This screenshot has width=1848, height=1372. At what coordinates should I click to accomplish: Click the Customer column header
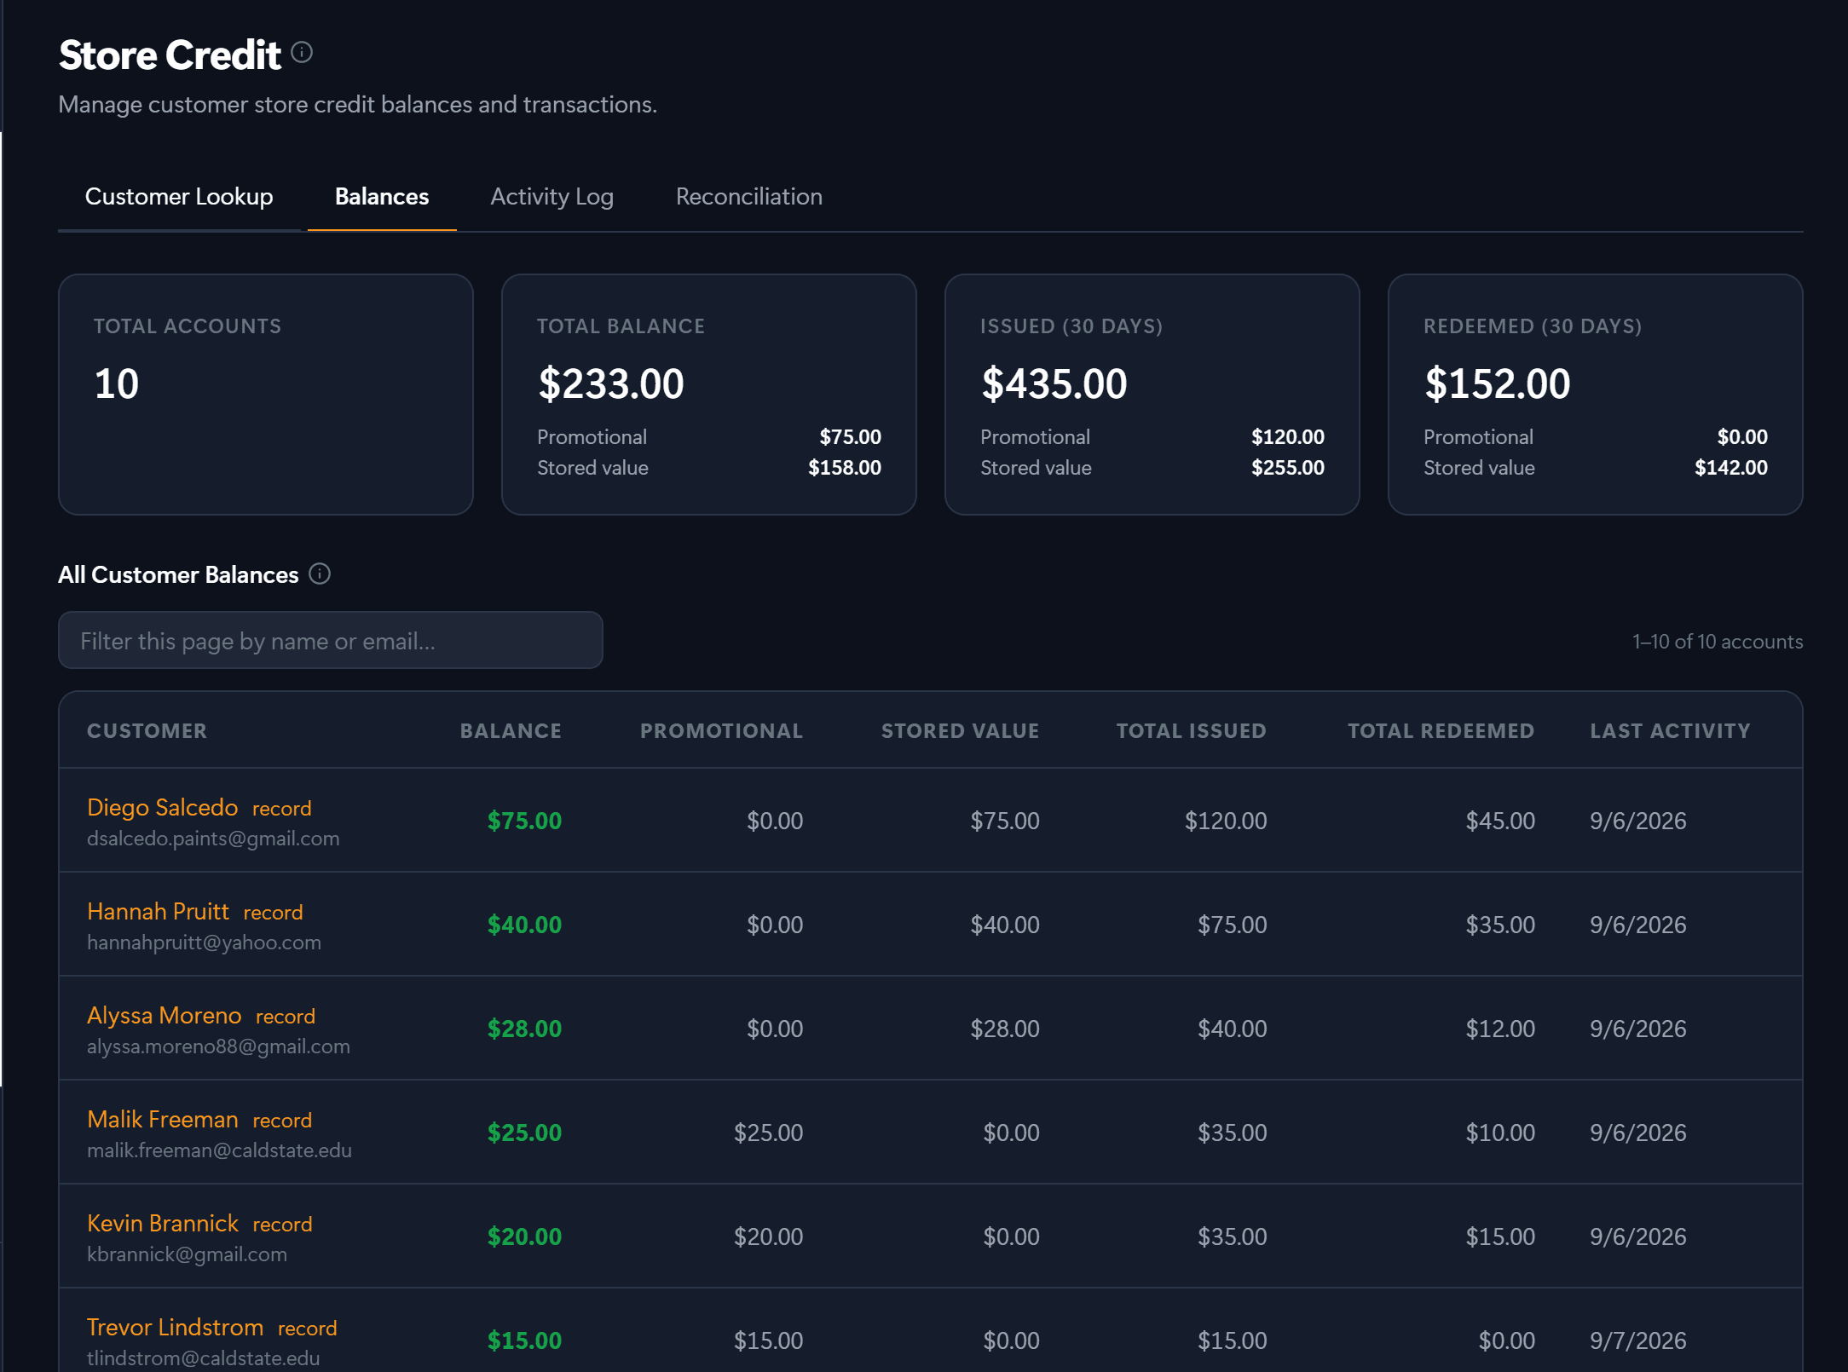[x=147, y=730]
